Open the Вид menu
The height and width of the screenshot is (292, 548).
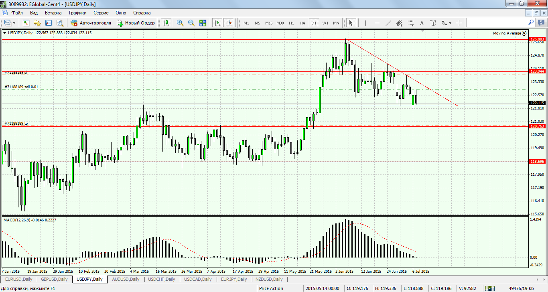[x=34, y=13]
